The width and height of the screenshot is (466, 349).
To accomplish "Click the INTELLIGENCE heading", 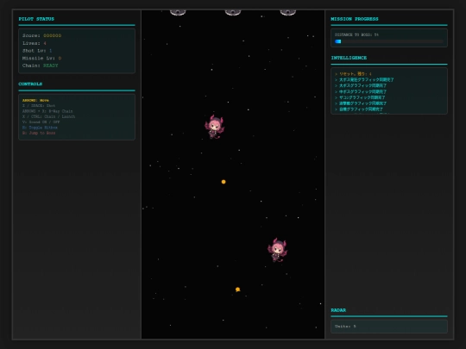I will click(349, 58).
